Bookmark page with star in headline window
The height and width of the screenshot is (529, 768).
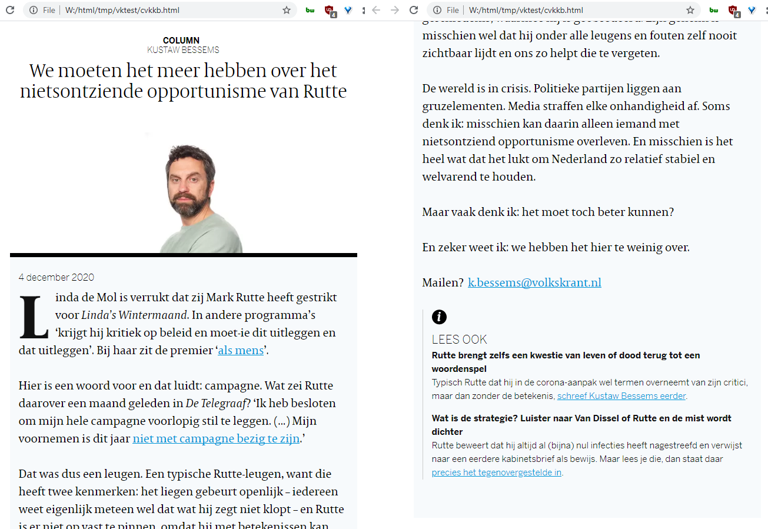pyautogui.click(x=287, y=10)
